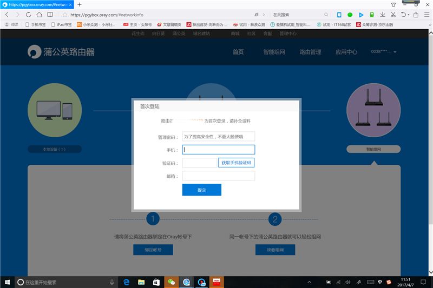Click the browser address bar URL
Viewport: 433px width, 288px height.
[x=107, y=15]
